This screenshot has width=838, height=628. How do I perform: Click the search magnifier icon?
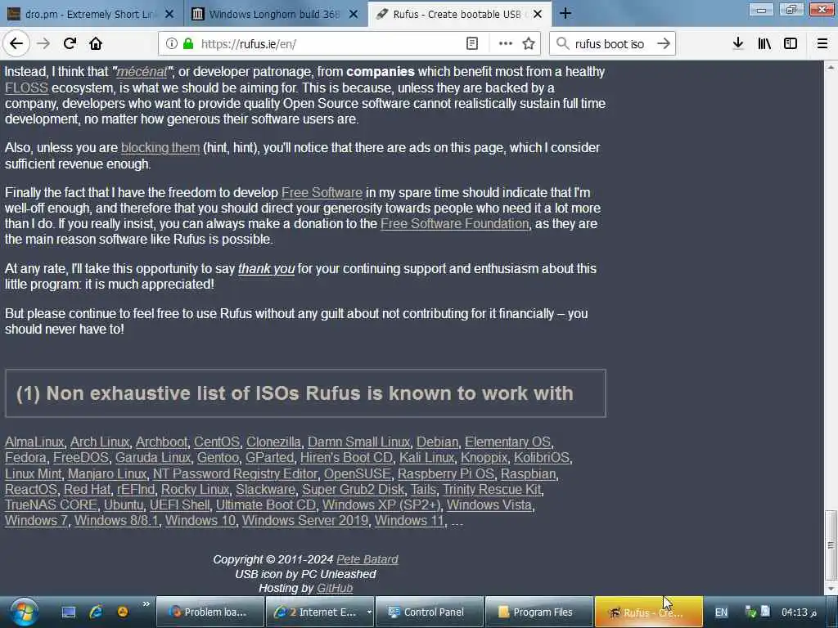pos(562,44)
